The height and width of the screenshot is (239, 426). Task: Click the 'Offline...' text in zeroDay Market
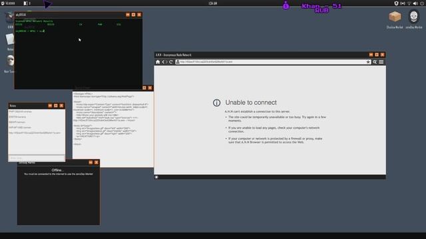click(58, 170)
